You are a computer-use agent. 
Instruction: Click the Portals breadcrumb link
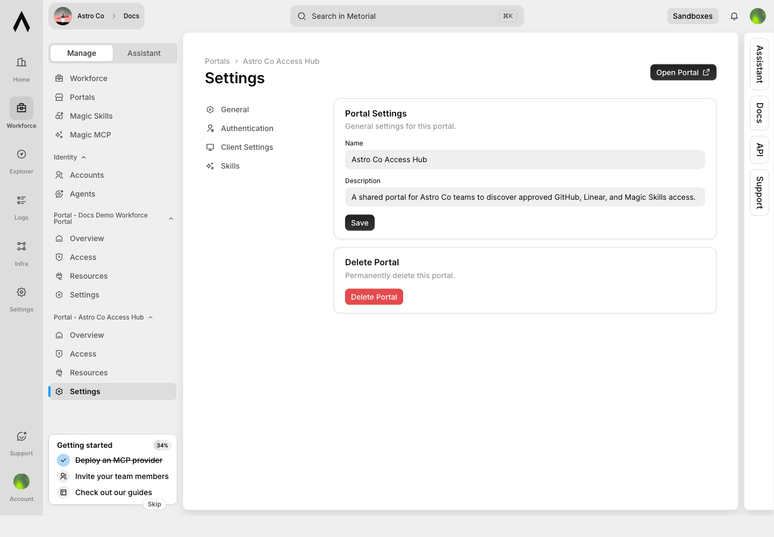217,61
